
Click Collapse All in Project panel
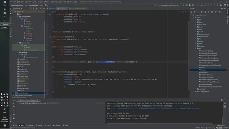37,9
